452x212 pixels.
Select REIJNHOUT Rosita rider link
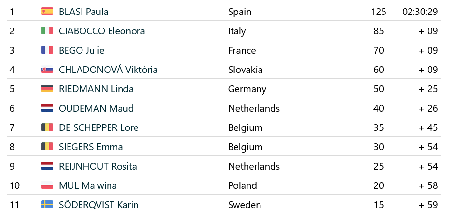[x=97, y=166]
